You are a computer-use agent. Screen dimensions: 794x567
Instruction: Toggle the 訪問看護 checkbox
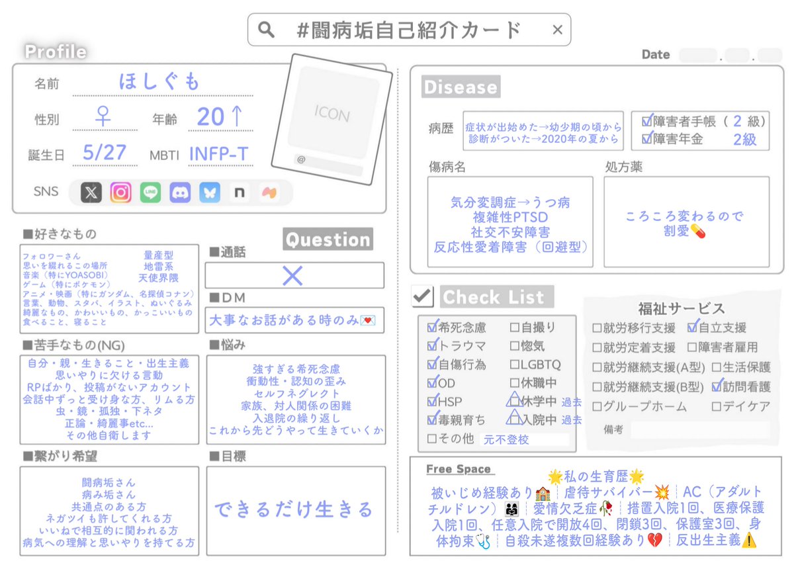(x=718, y=386)
